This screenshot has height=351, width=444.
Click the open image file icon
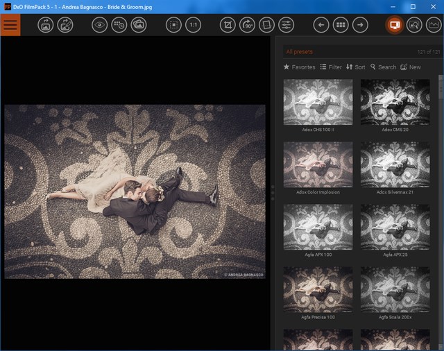45,25
